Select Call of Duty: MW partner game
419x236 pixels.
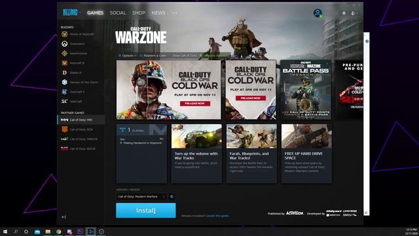pos(81,120)
